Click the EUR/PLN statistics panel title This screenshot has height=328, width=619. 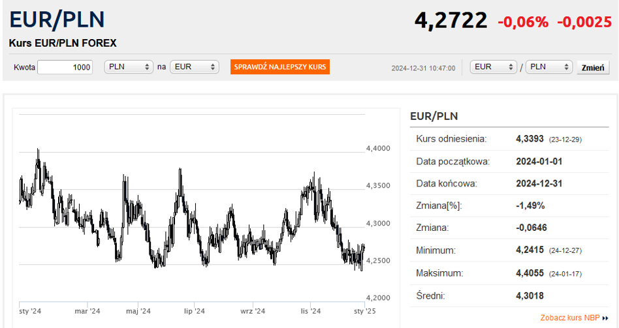coord(434,116)
